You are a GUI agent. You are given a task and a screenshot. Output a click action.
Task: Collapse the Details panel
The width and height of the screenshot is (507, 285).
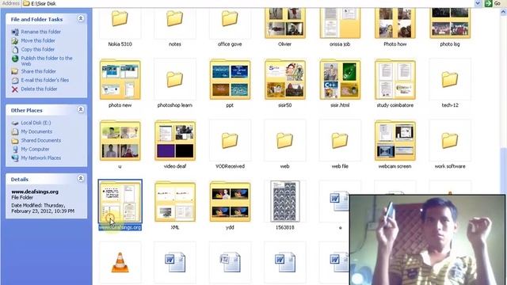81,179
